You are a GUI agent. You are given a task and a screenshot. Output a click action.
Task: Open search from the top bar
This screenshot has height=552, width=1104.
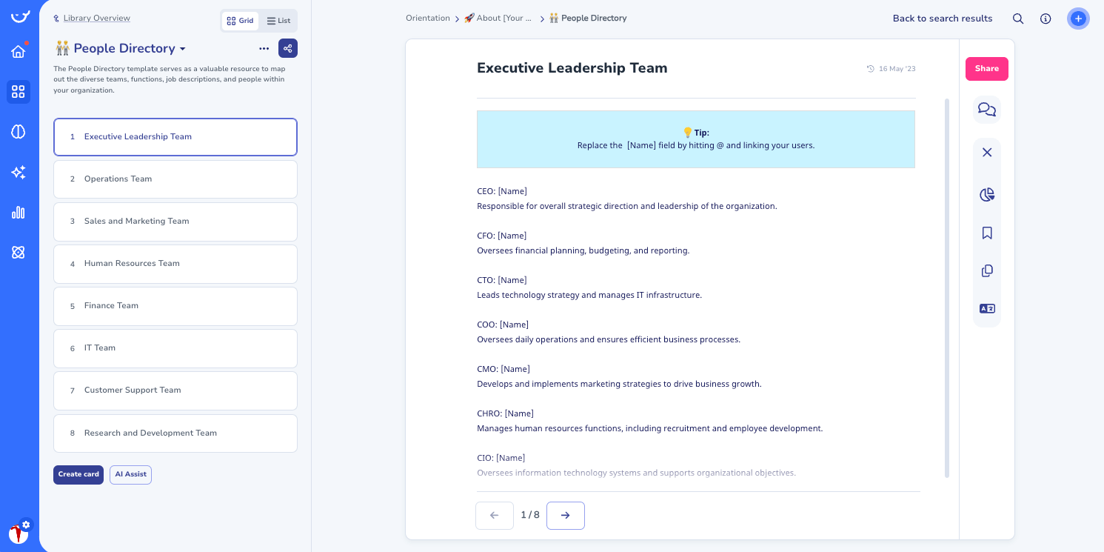(1018, 19)
